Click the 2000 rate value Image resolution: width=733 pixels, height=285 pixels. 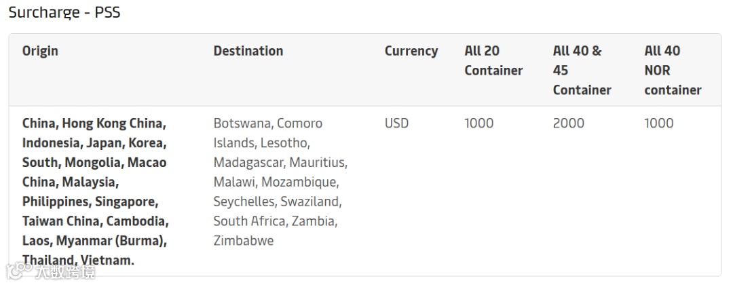click(568, 123)
